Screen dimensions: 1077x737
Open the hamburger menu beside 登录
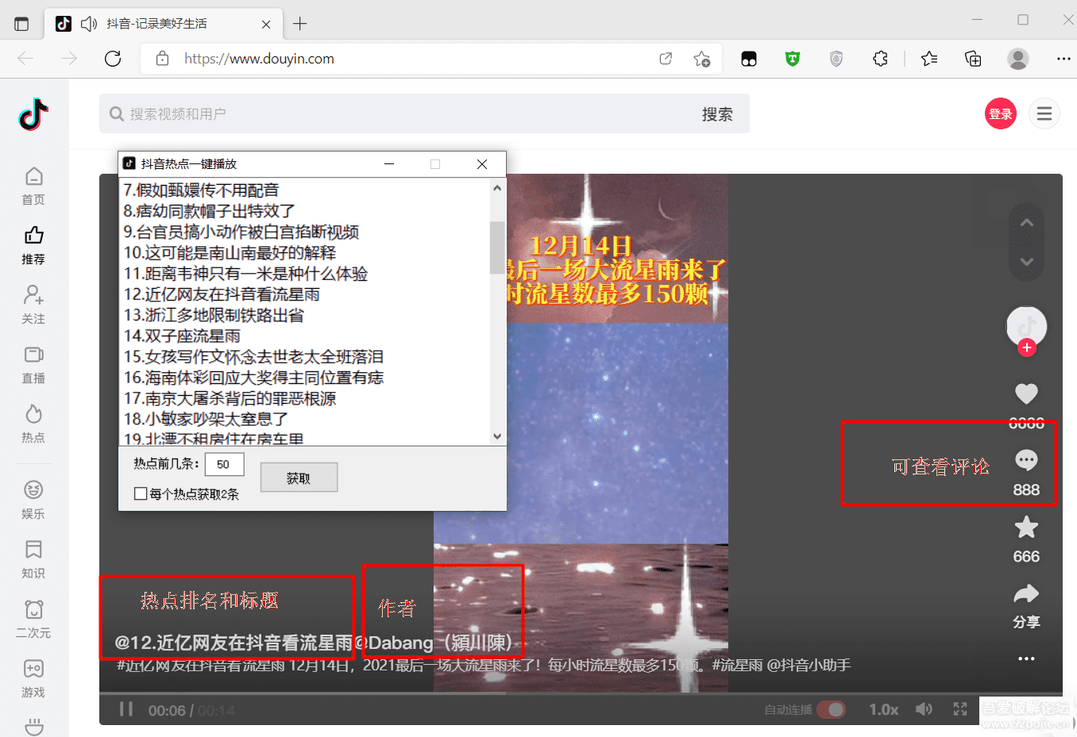point(1044,113)
